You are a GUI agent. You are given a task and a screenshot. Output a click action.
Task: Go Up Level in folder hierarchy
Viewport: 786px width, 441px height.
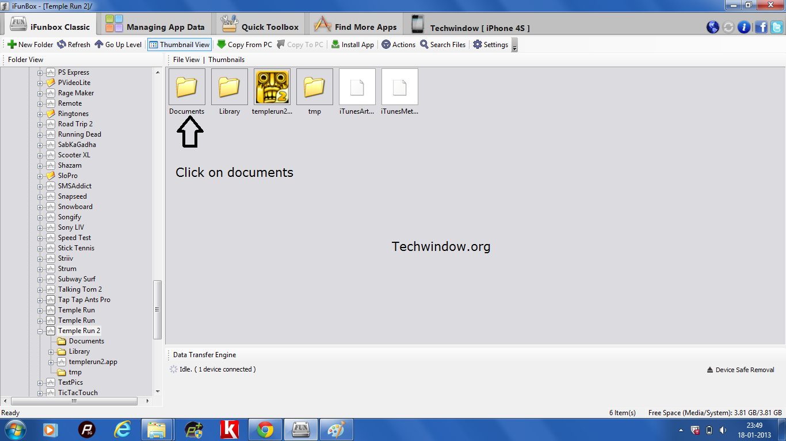(x=118, y=44)
